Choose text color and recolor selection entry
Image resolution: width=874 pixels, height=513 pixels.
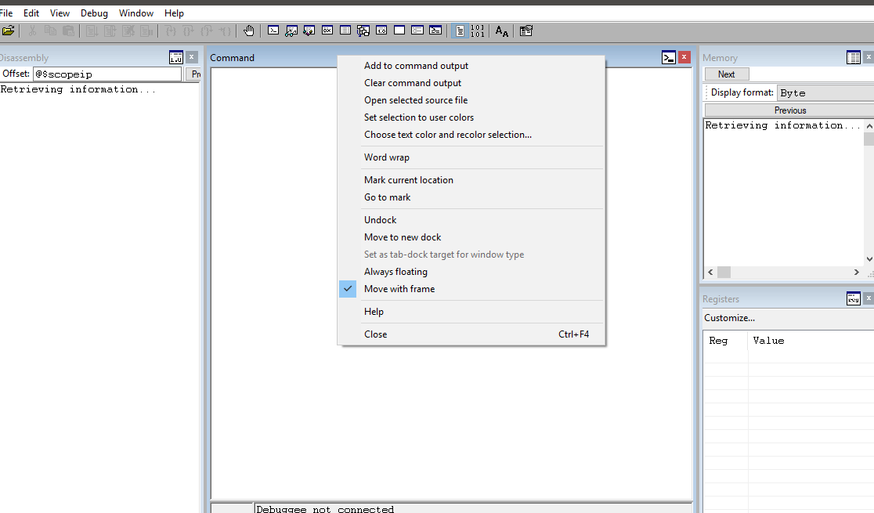pos(471,135)
